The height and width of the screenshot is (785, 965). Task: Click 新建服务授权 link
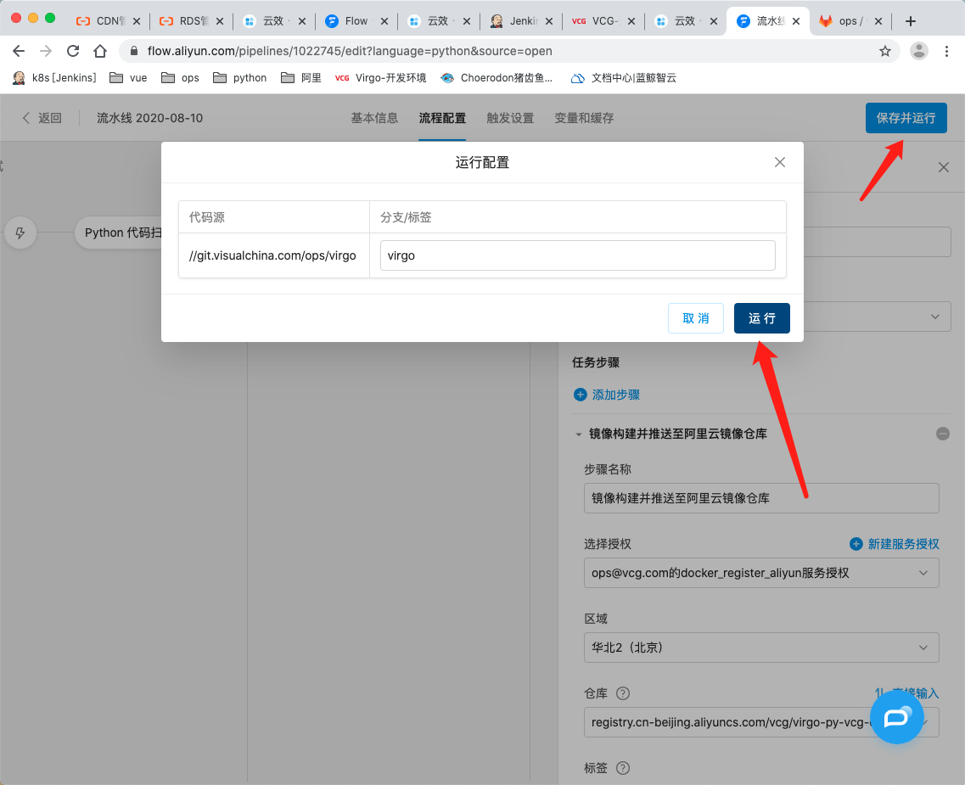903,544
